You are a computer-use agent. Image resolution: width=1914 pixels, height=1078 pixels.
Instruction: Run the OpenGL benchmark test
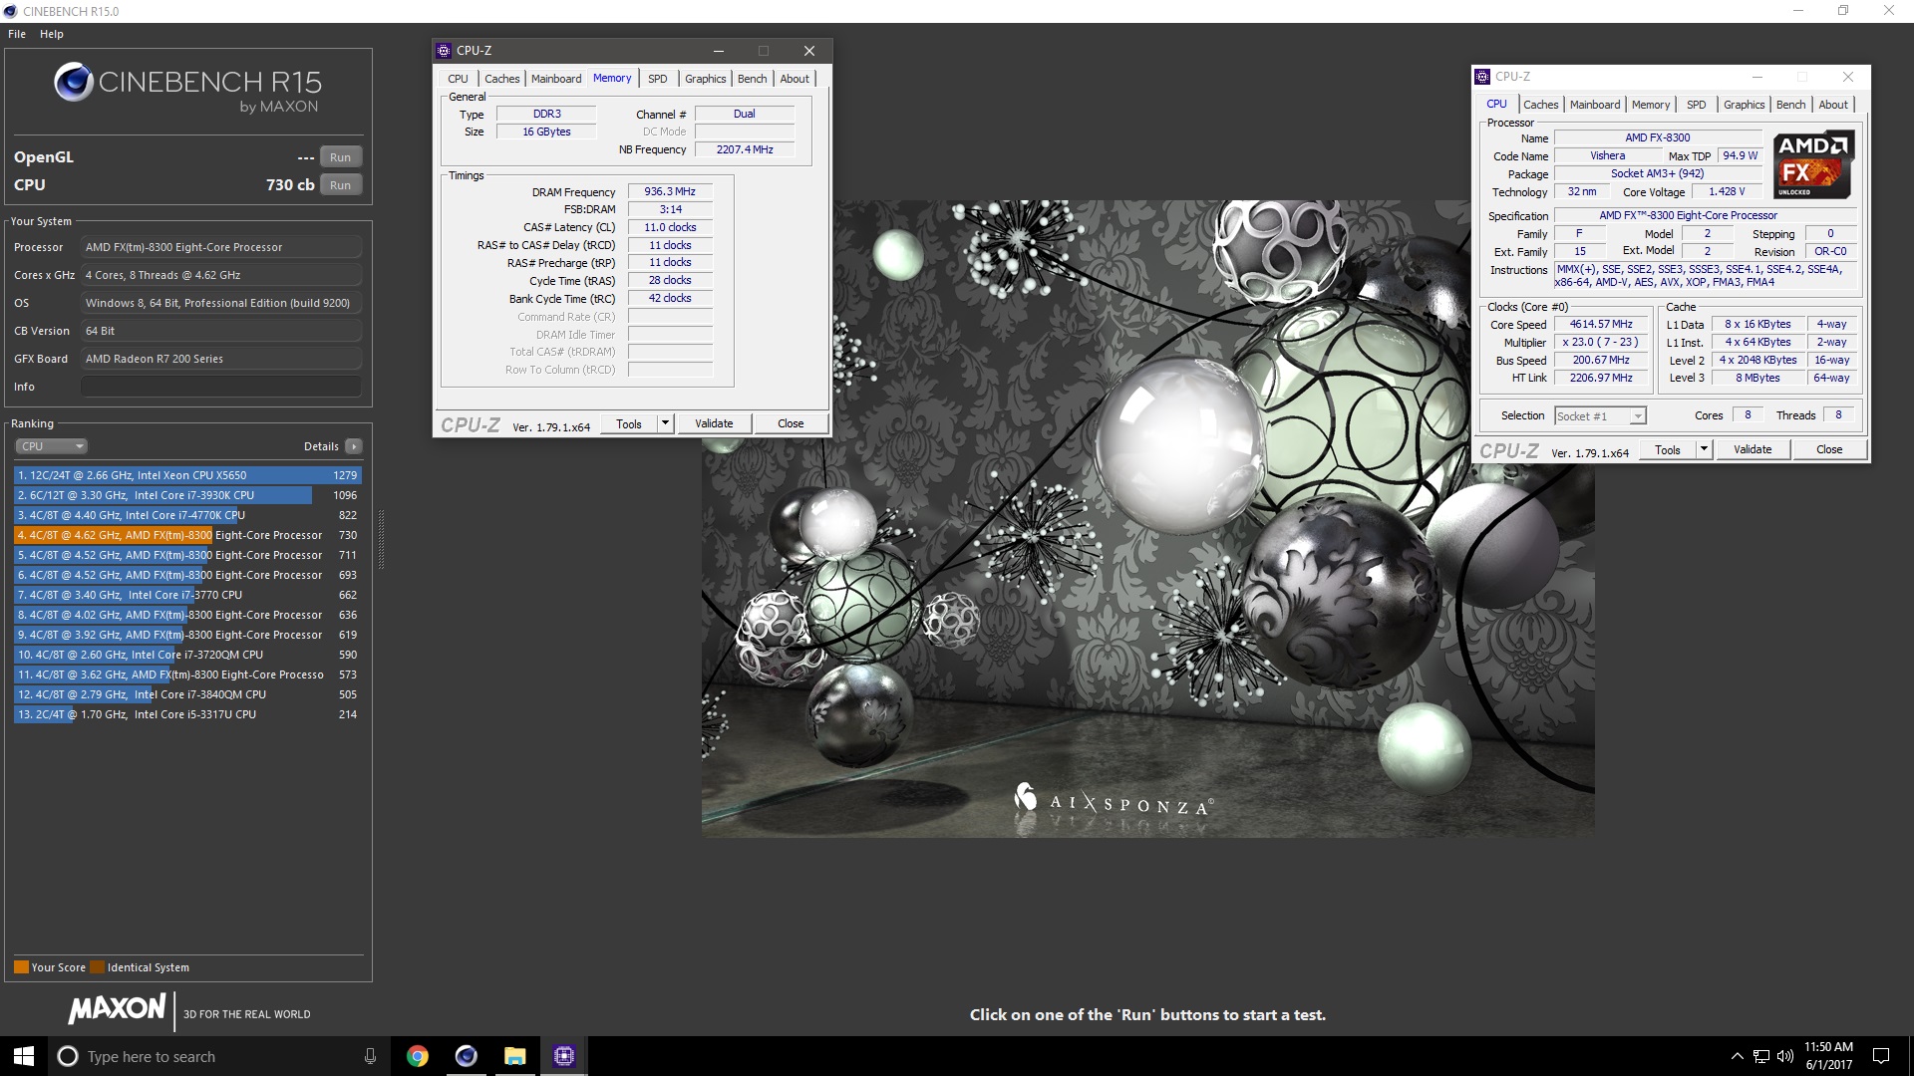click(x=340, y=157)
